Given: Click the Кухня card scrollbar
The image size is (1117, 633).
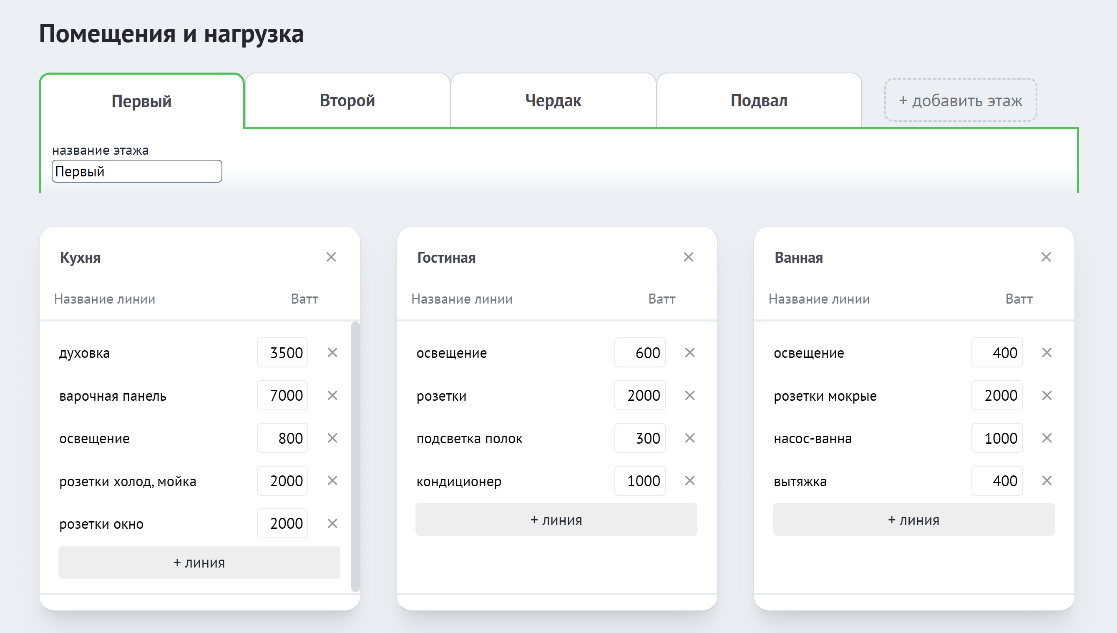Looking at the screenshot, I should [355, 457].
